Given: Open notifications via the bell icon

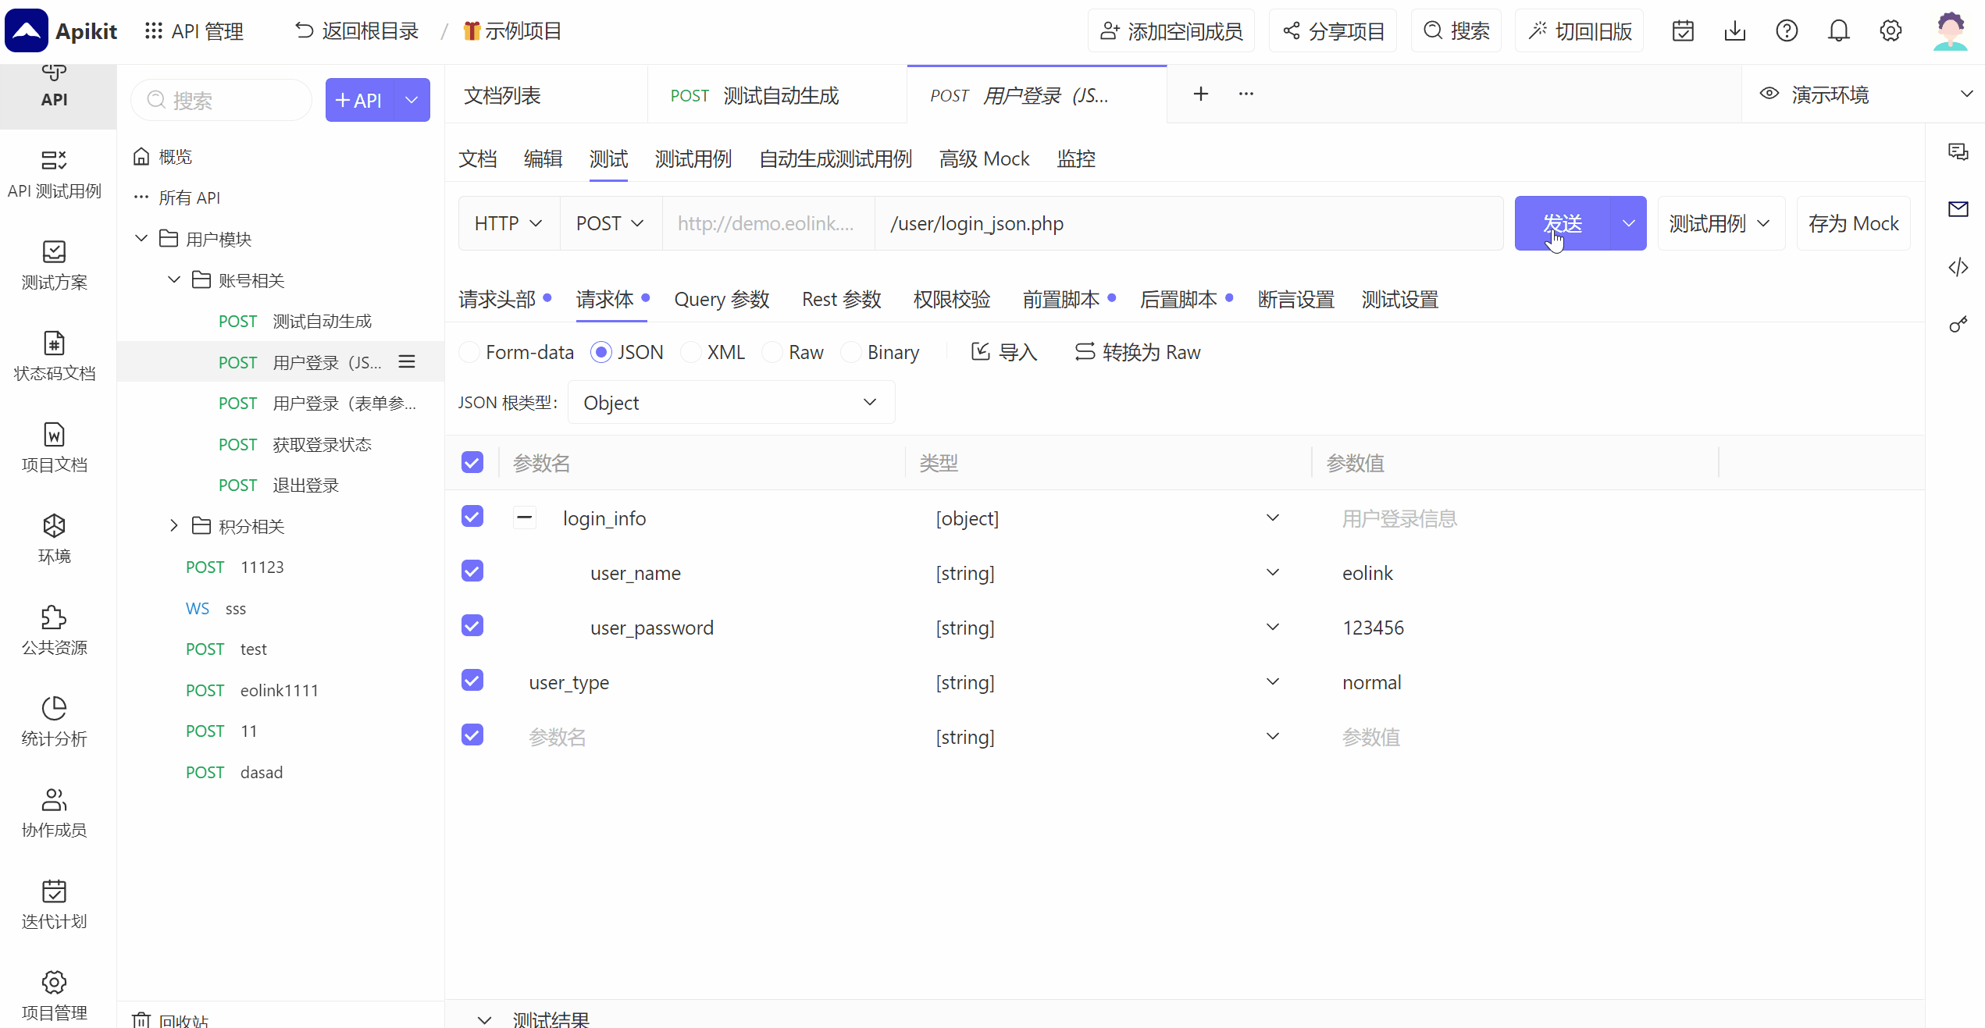Looking at the screenshot, I should [1839, 30].
